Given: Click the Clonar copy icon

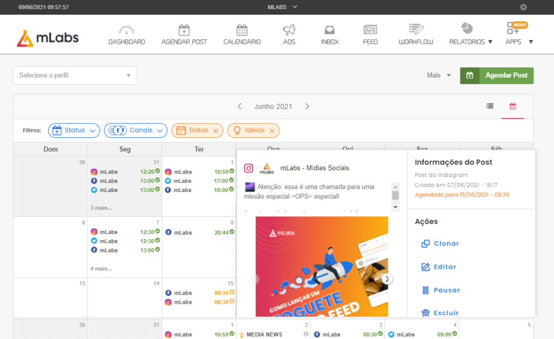Looking at the screenshot, I should [x=425, y=244].
